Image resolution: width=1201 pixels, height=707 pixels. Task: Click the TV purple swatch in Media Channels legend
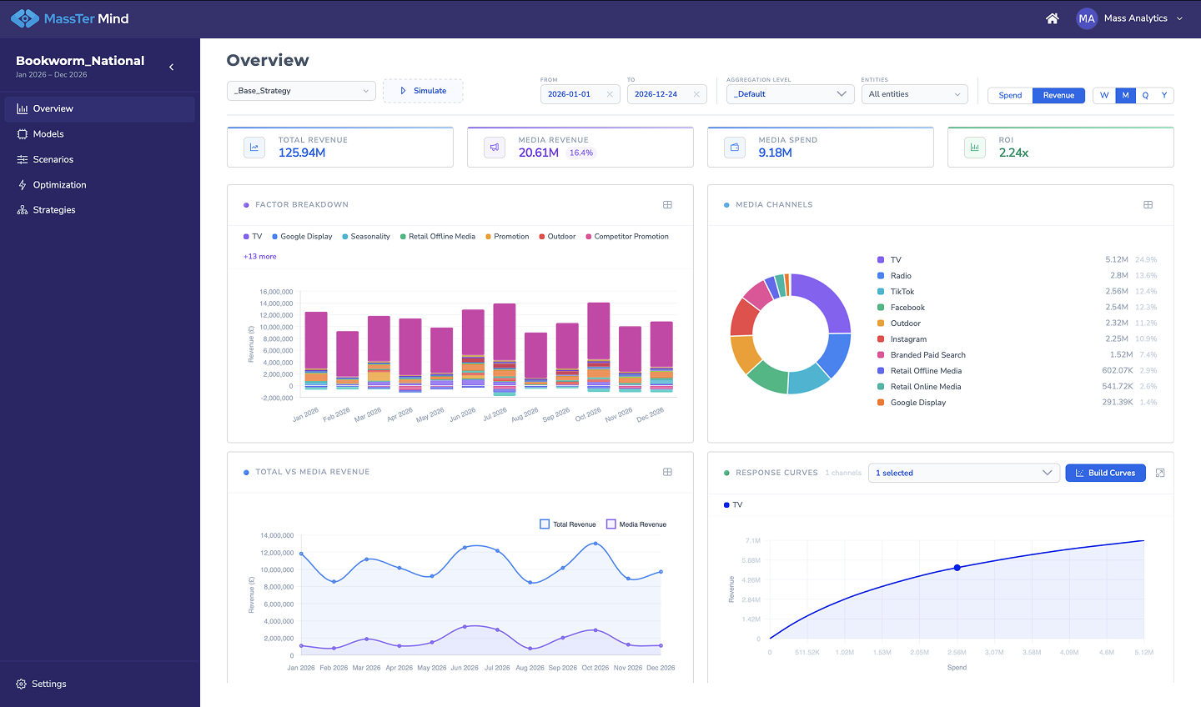881,260
